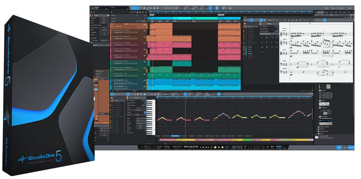Select the Listen tool in main toolbar
This screenshot has width=361, height=179.
click(157, 8)
